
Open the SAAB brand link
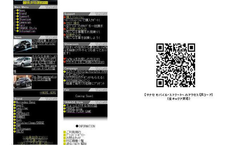19,111
